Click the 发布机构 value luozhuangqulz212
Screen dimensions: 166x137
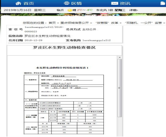(x=97, y=40)
